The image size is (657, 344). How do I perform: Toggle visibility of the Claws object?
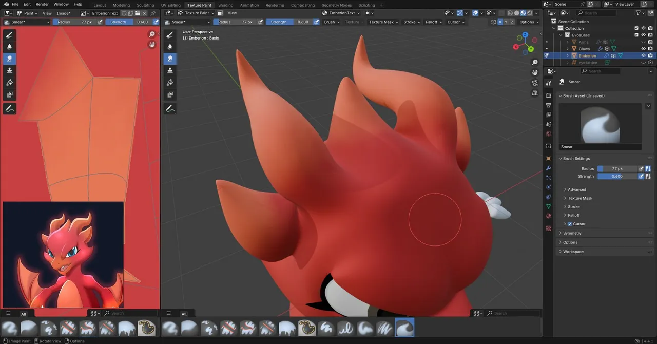click(x=643, y=49)
